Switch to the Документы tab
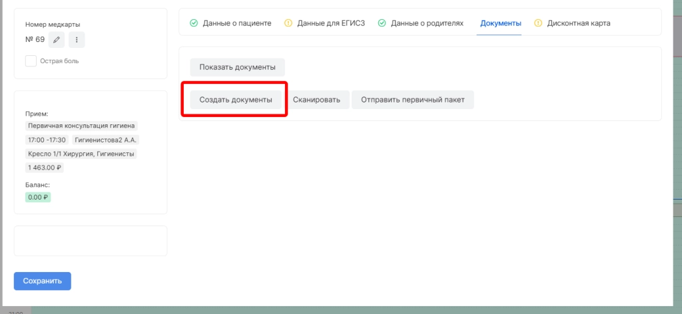Screen dimensions: 682x314 (500, 23)
